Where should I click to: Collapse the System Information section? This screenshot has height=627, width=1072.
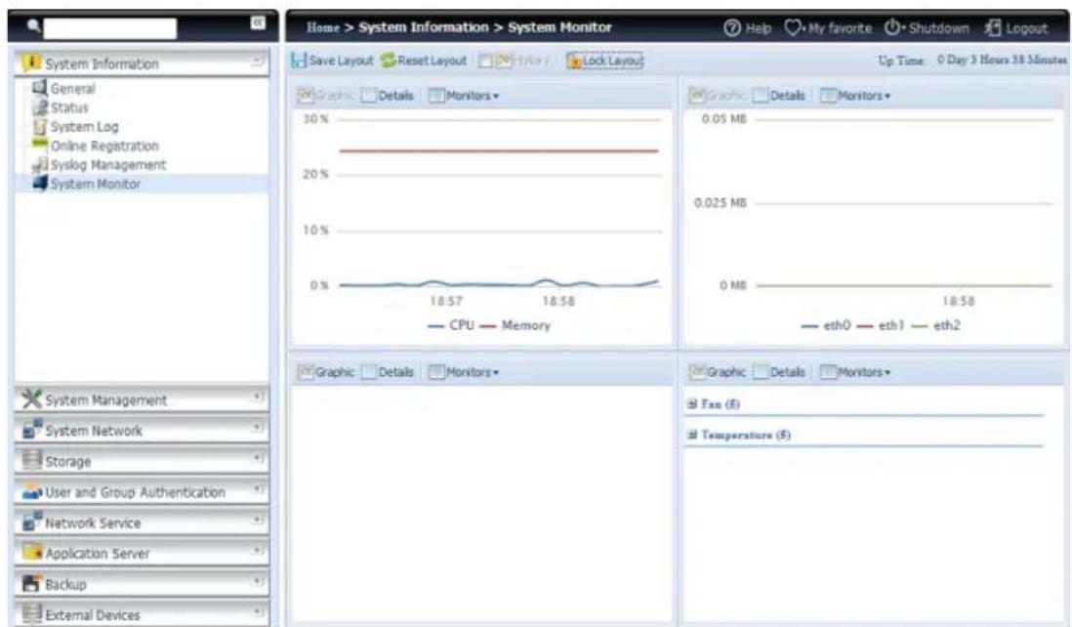(257, 63)
